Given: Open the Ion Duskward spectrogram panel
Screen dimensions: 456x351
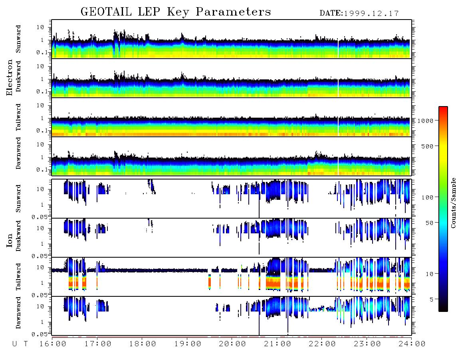Looking at the screenshot, I should pos(232,238).
